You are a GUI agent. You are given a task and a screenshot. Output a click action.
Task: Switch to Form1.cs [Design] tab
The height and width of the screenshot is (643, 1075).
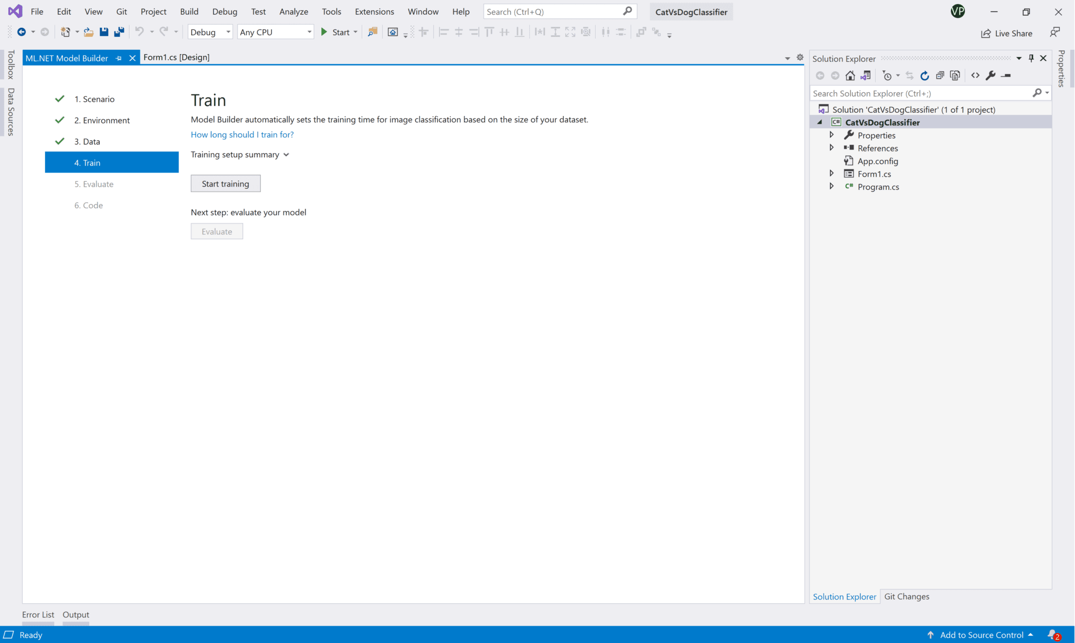[x=176, y=57]
